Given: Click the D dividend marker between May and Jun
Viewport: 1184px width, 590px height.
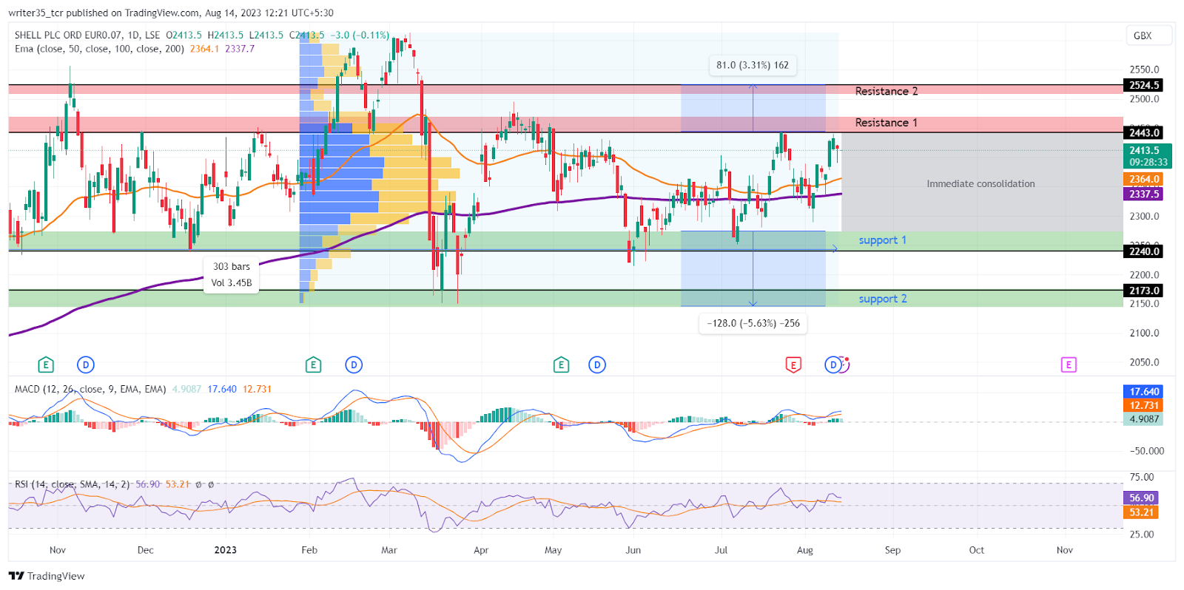Looking at the screenshot, I should [x=597, y=364].
